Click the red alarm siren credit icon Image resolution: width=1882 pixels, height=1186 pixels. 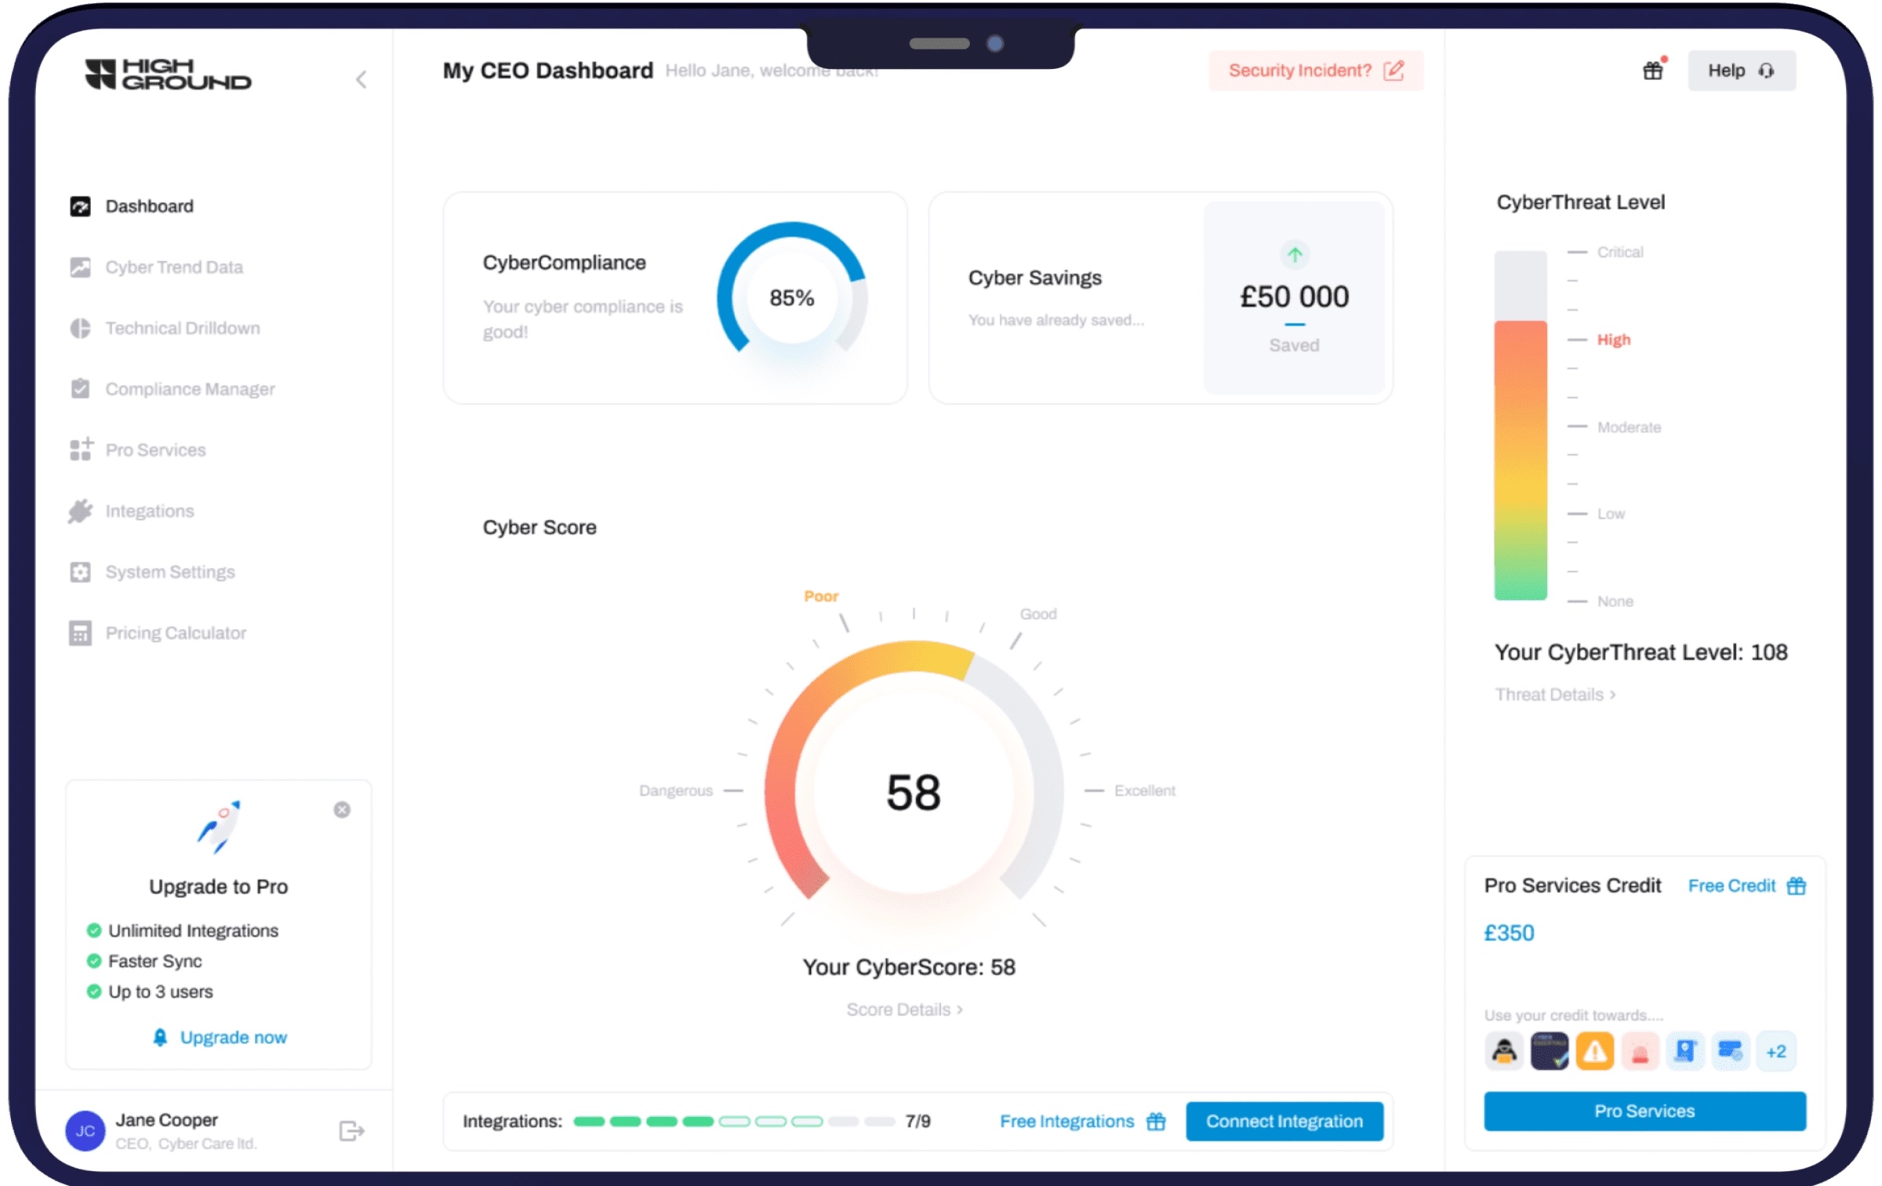click(1640, 1051)
